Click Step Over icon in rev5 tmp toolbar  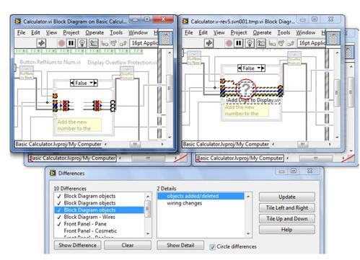point(281,43)
